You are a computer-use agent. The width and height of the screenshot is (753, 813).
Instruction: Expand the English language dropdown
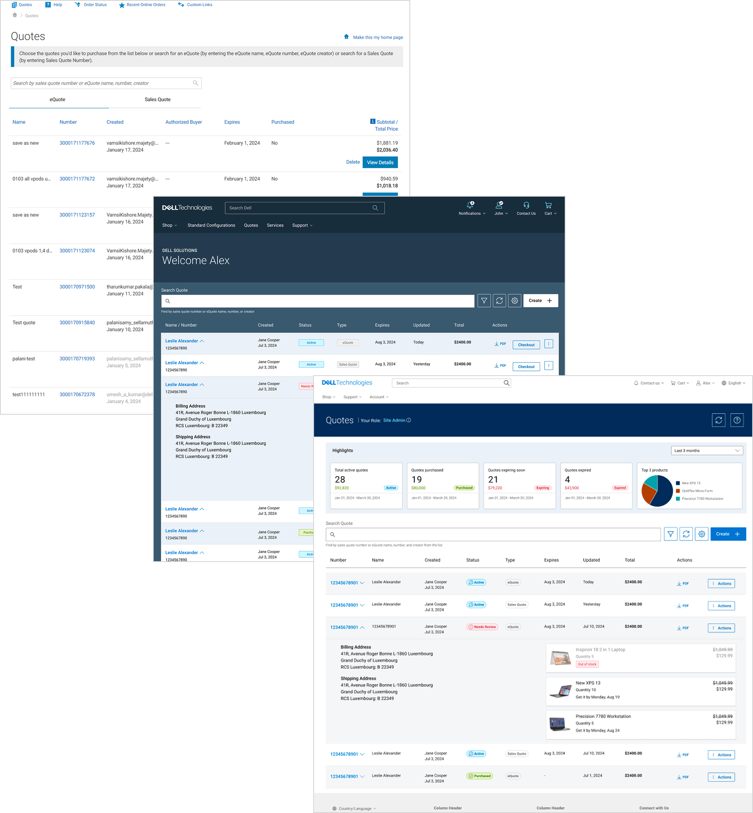(733, 383)
